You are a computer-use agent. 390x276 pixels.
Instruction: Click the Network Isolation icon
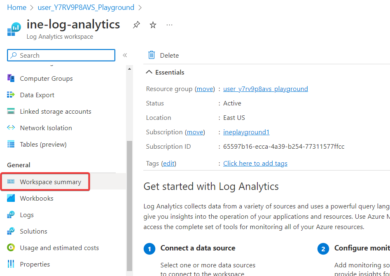11,128
